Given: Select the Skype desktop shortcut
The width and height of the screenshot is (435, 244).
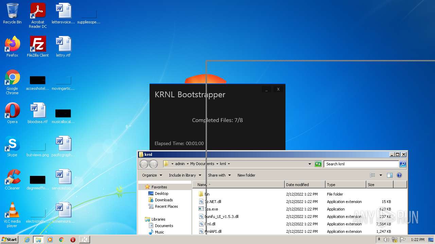Looking at the screenshot, I should click(12, 146).
